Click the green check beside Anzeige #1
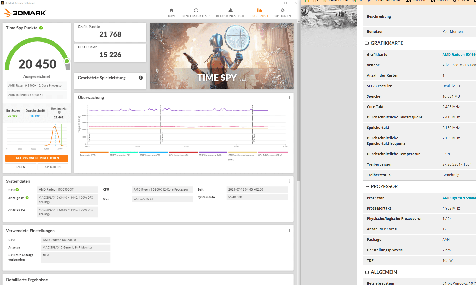 click(27, 198)
